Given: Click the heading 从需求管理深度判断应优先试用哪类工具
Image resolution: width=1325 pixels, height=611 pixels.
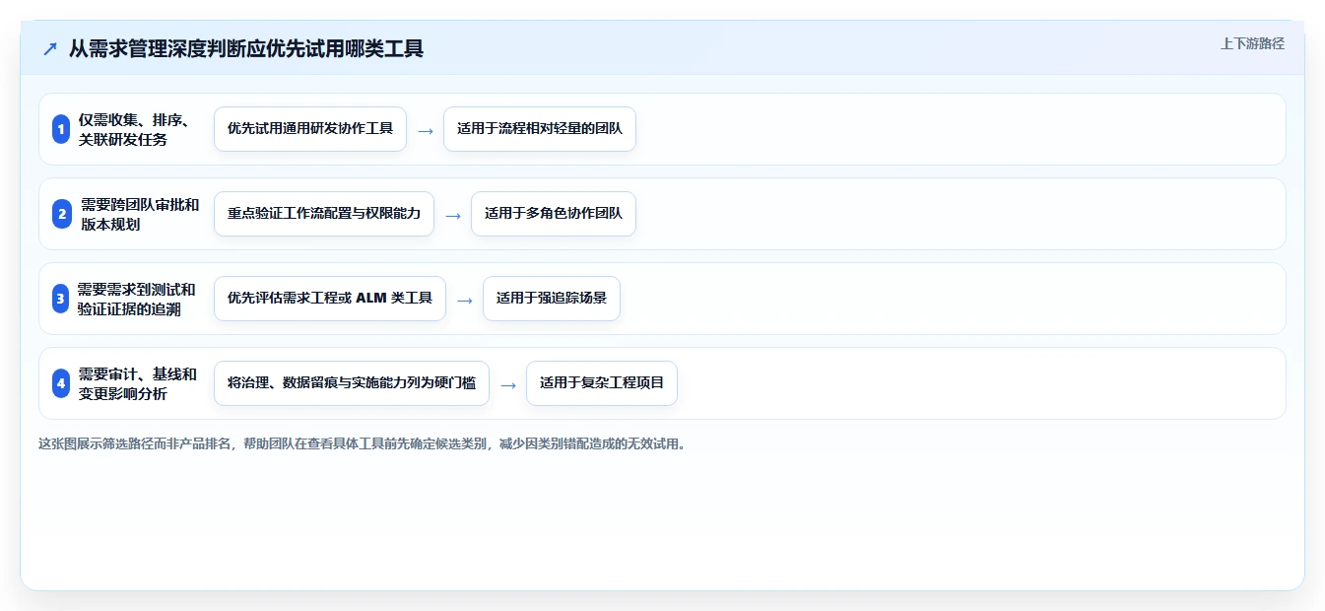Looking at the screenshot, I should pyautogui.click(x=246, y=48).
